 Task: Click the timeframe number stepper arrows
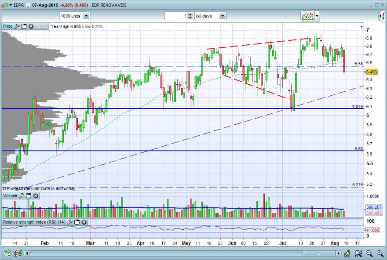pos(190,16)
